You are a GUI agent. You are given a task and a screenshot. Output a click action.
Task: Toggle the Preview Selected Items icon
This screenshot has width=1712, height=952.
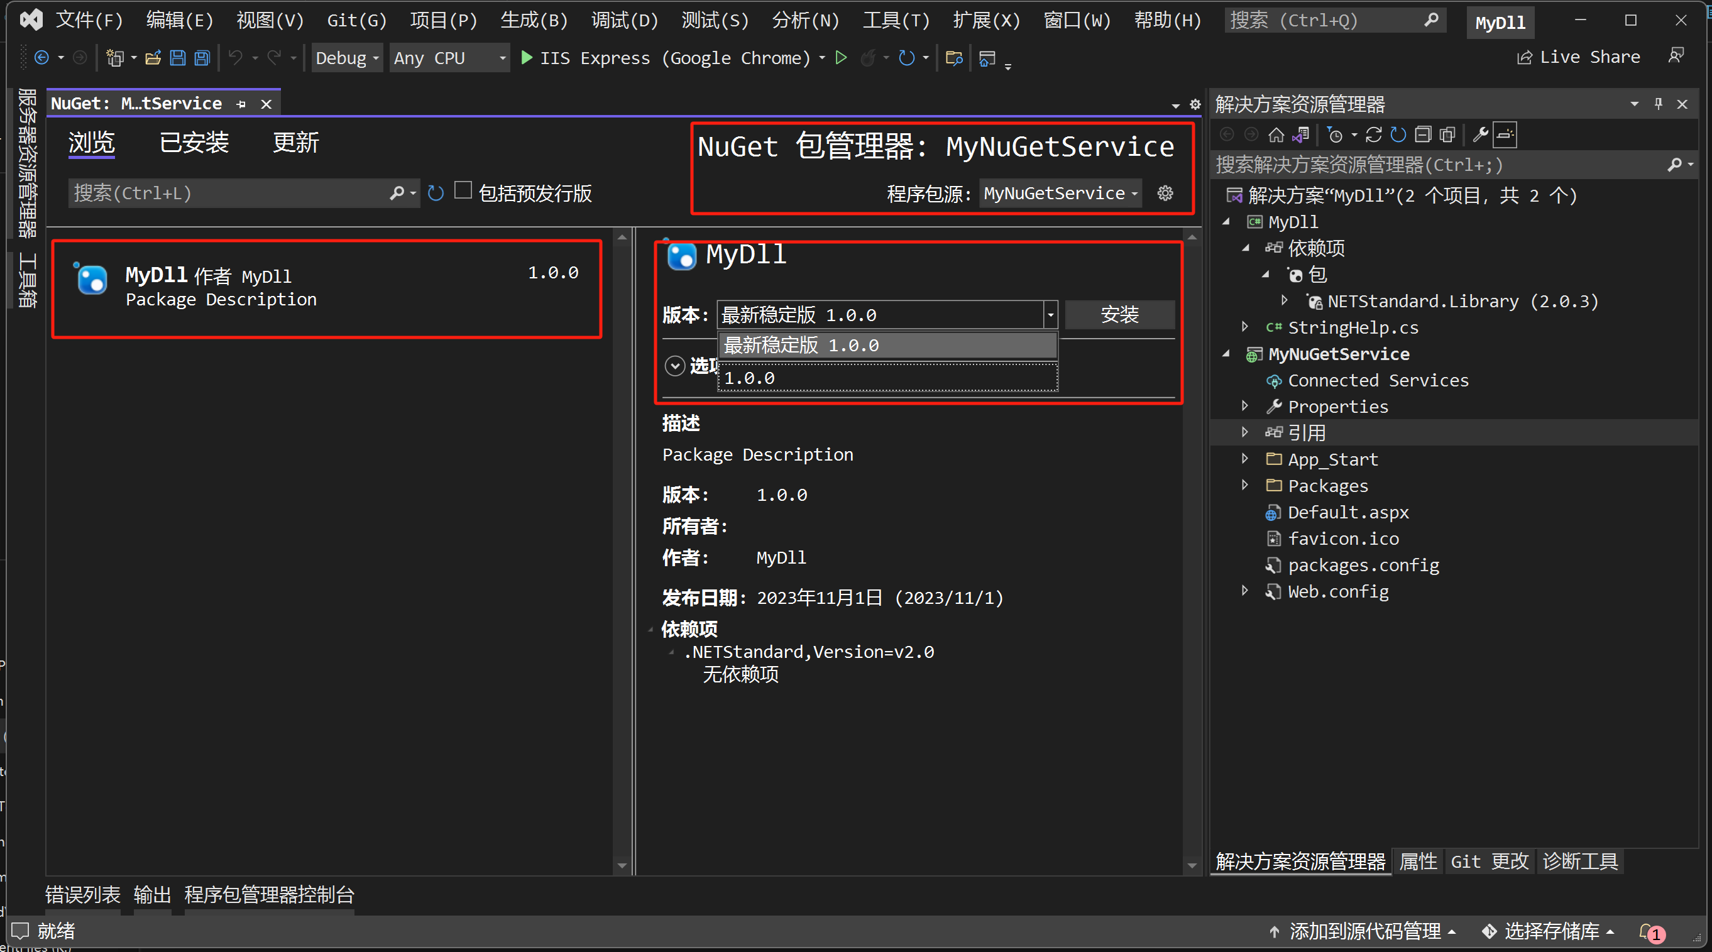[x=1505, y=135]
